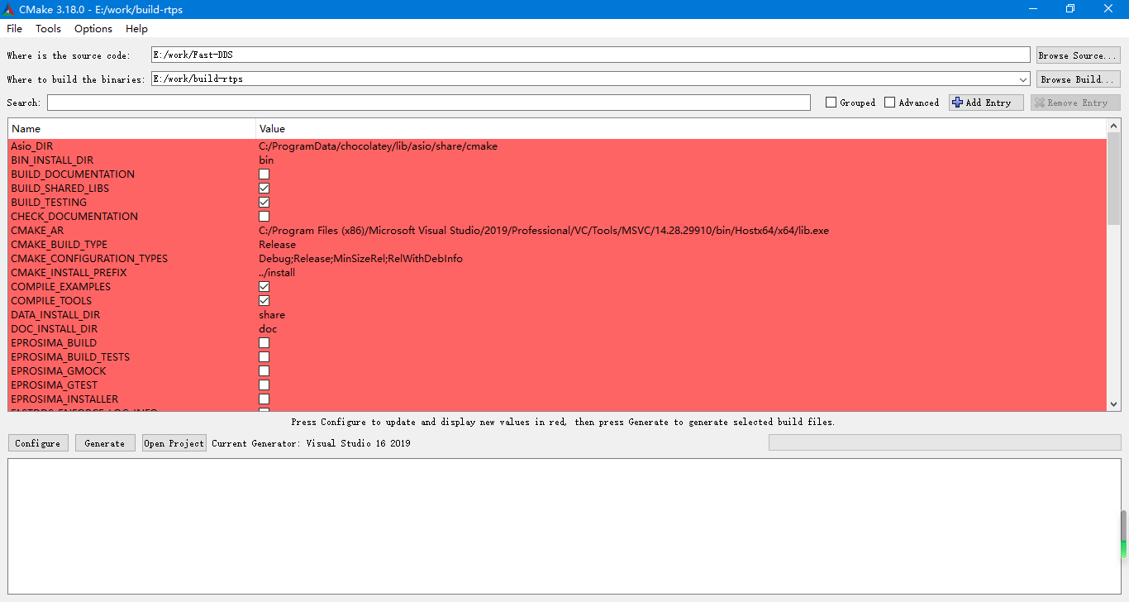Uncheck the BUILD_TESTING option

coord(264,202)
